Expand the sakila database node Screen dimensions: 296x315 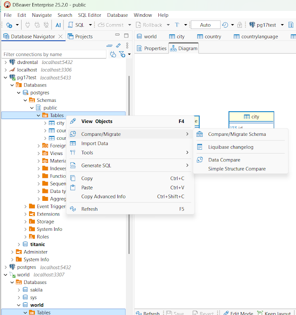19,290
